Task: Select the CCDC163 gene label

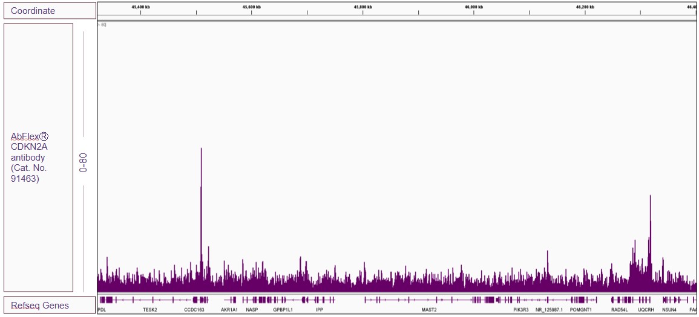Action: click(x=194, y=309)
